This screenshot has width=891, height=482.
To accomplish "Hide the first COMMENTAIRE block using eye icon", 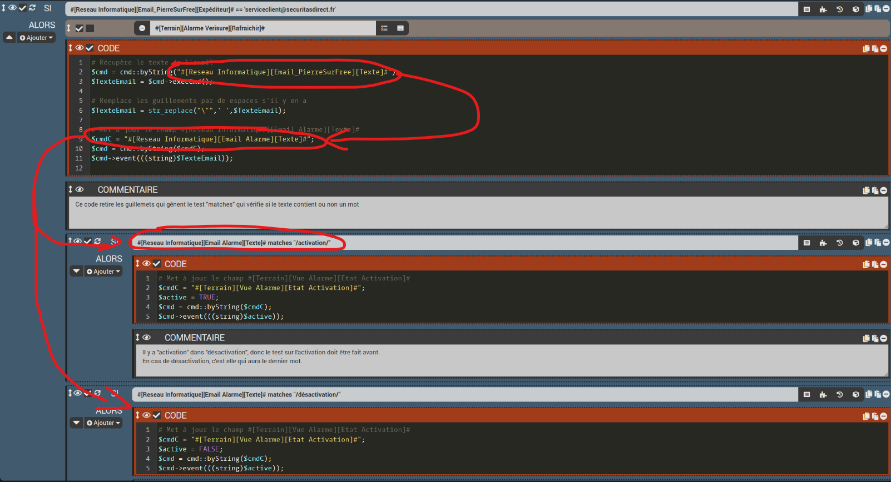I will click(80, 189).
